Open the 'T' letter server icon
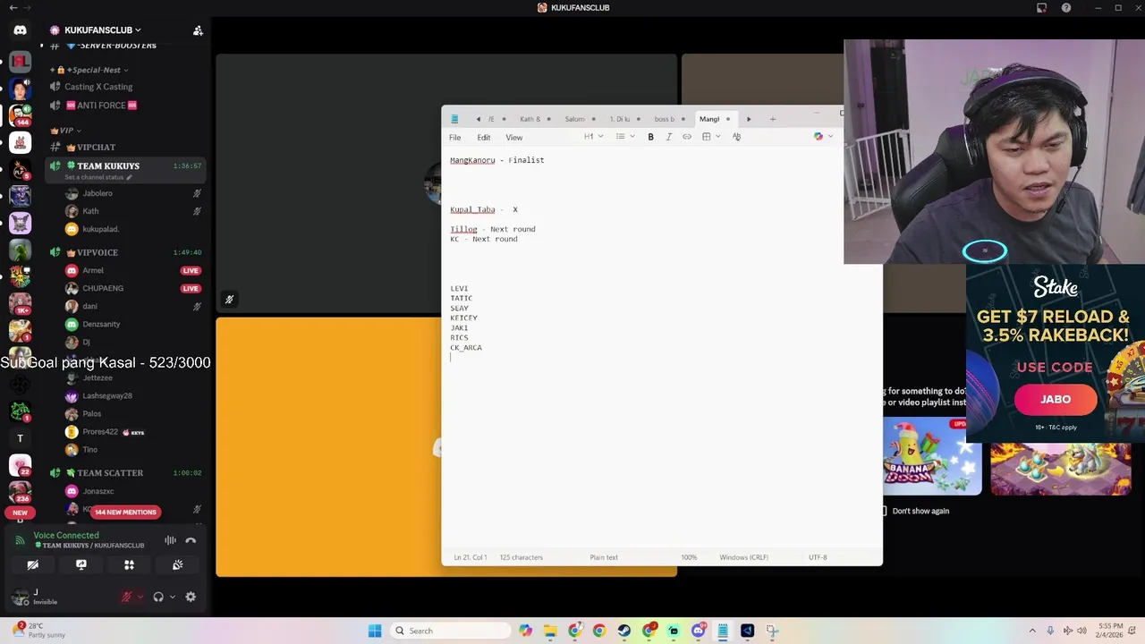1145x644 pixels. point(20,438)
